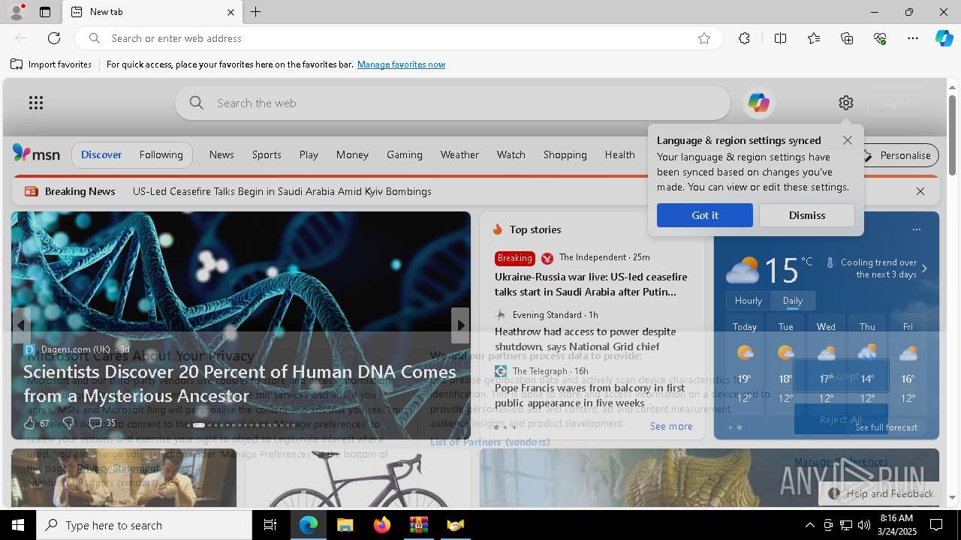Show the next carousel story

460,325
